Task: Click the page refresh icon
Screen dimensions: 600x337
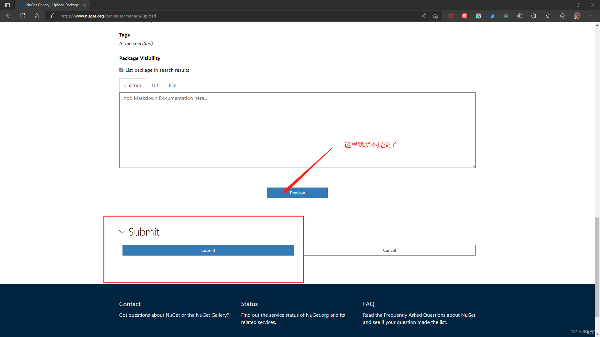Action: click(22, 16)
